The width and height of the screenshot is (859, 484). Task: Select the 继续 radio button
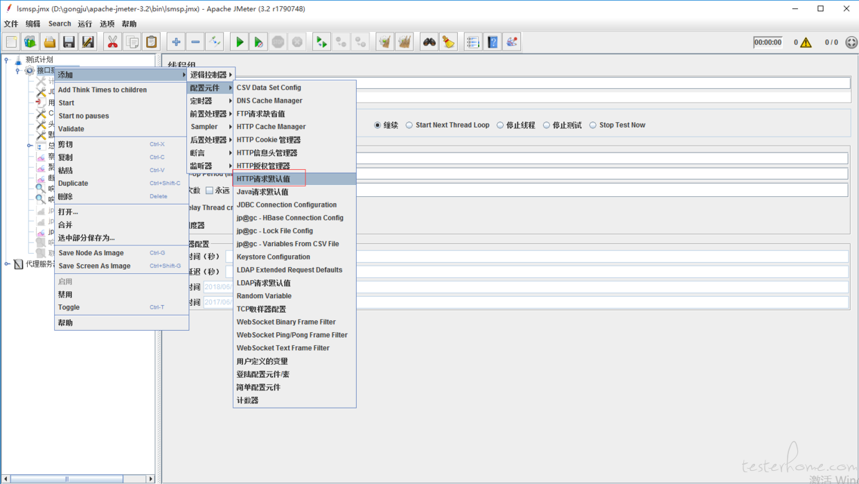click(x=378, y=126)
